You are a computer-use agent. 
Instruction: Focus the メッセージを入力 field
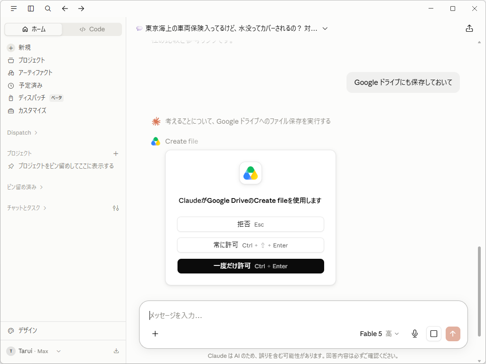pyautogui.click(x=303, y=315)
